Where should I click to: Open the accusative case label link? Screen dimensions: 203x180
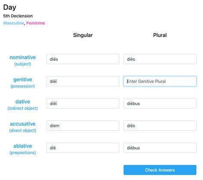coord(23,124)
